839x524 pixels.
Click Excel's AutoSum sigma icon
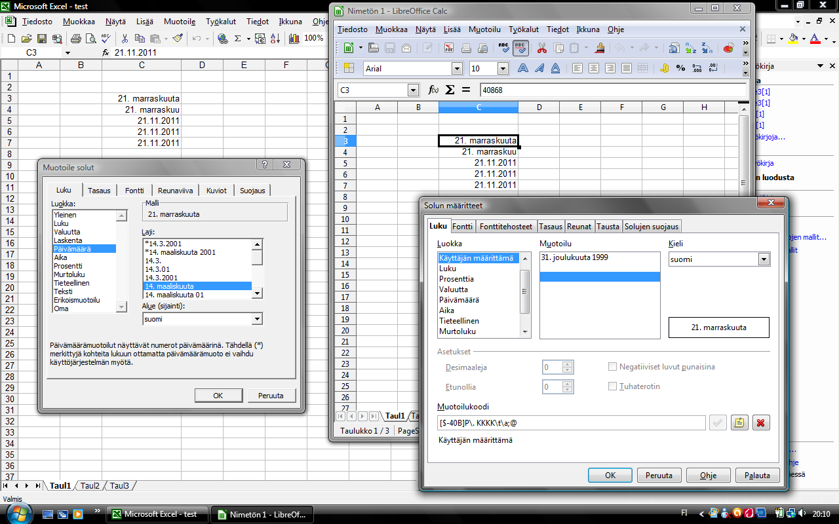(238, 39)
